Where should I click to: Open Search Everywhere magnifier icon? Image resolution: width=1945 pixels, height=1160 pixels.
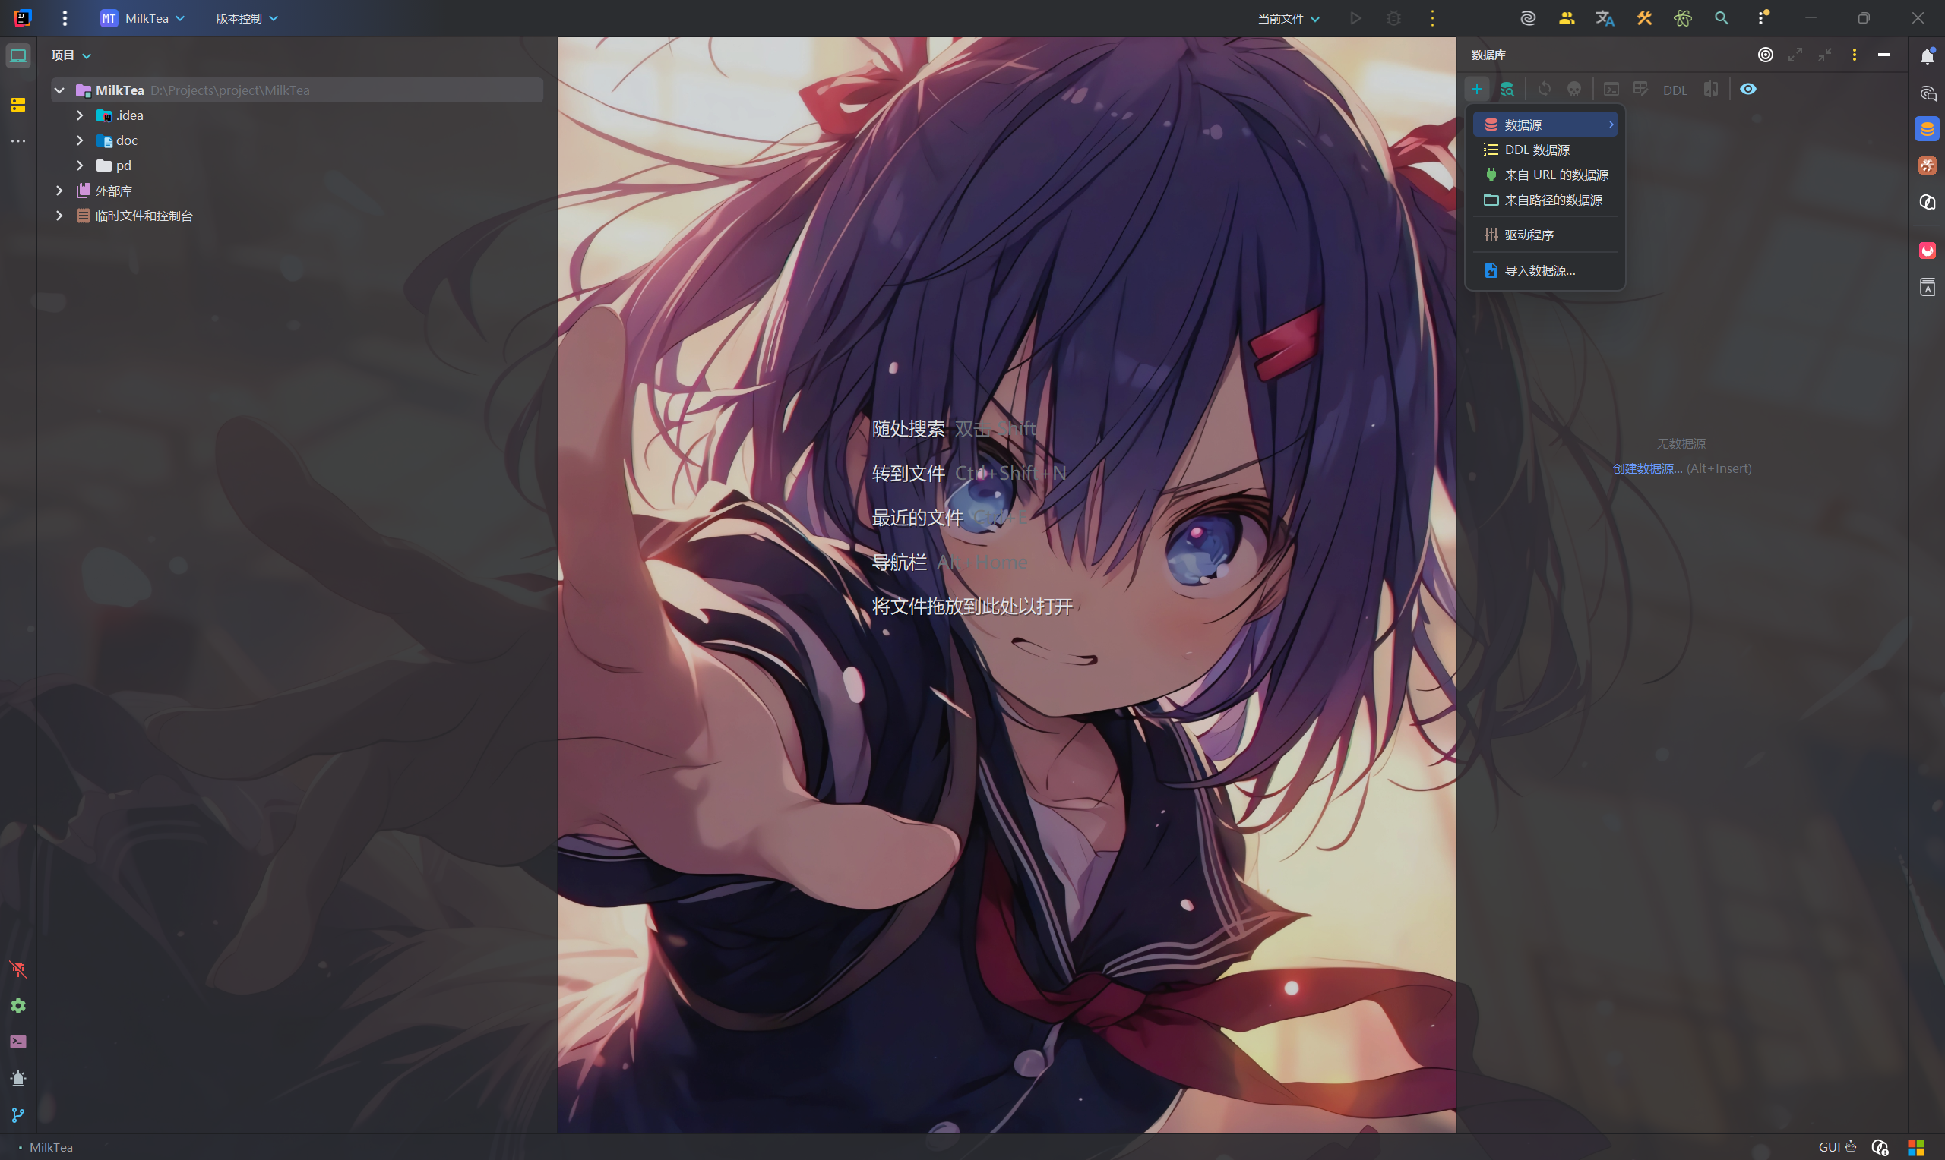pyautogui.click(x=1722, y=18)
